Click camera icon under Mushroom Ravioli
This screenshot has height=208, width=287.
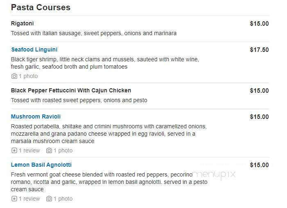49,150
